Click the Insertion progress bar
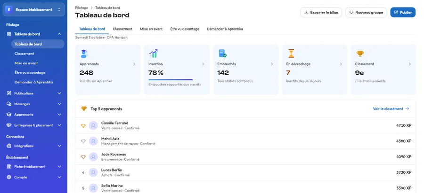 pos(171,79)
